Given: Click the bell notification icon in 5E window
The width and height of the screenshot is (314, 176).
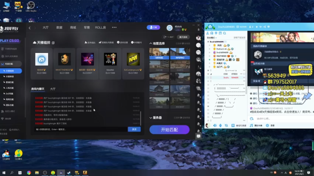Looking at the screenshot, I should click(x=199, y=30).
